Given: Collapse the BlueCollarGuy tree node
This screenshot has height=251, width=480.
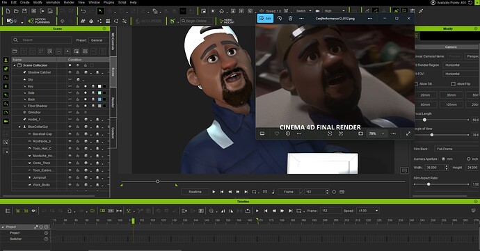Looking at the screenshot, I should (x=19, y=127).
